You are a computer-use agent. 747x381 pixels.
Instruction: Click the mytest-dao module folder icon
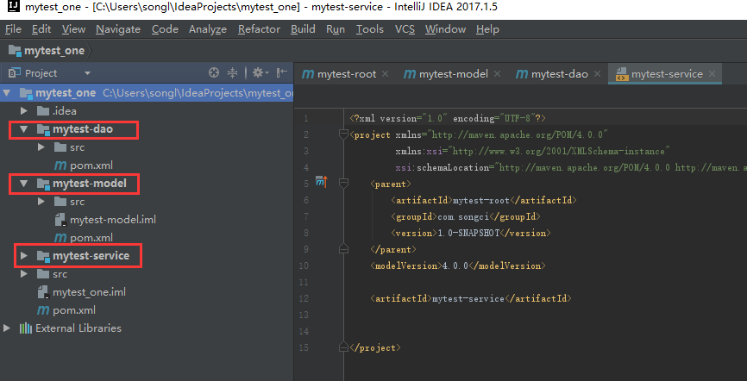pyautogui.click(x=43, y=129)
